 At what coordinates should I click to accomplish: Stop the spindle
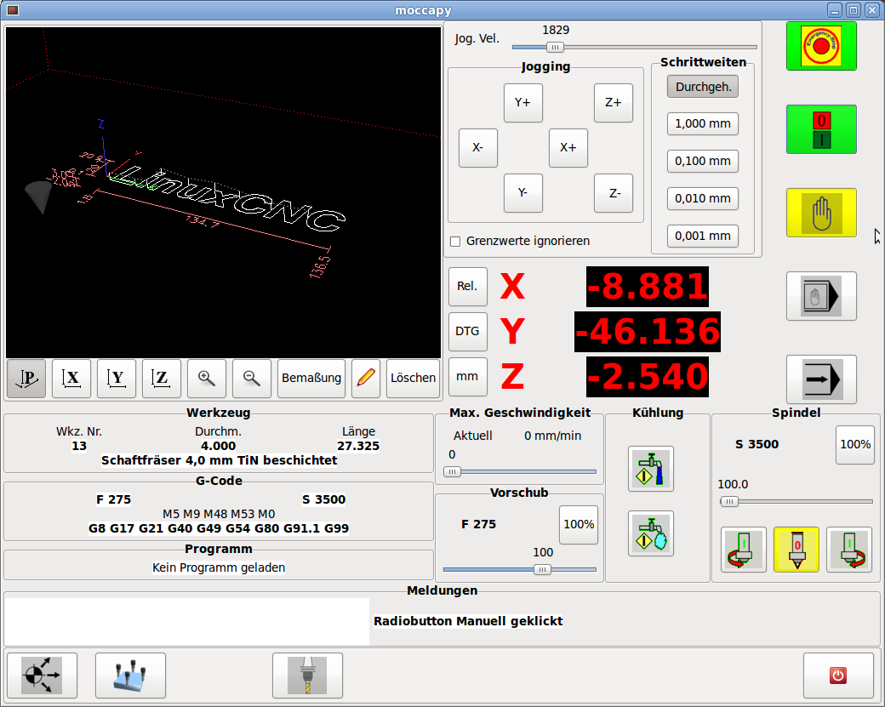[x=796, y=550]
